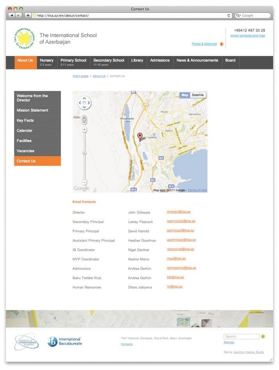Open the Library menu tab
The image size is (279, 370).
137,63
